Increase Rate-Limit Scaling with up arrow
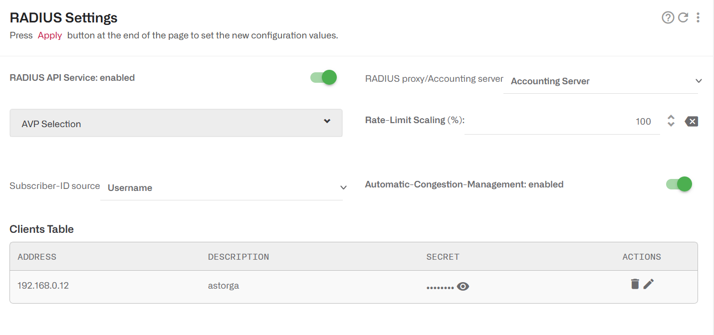The height and width of the screenshot is (335, 714). 671,118
